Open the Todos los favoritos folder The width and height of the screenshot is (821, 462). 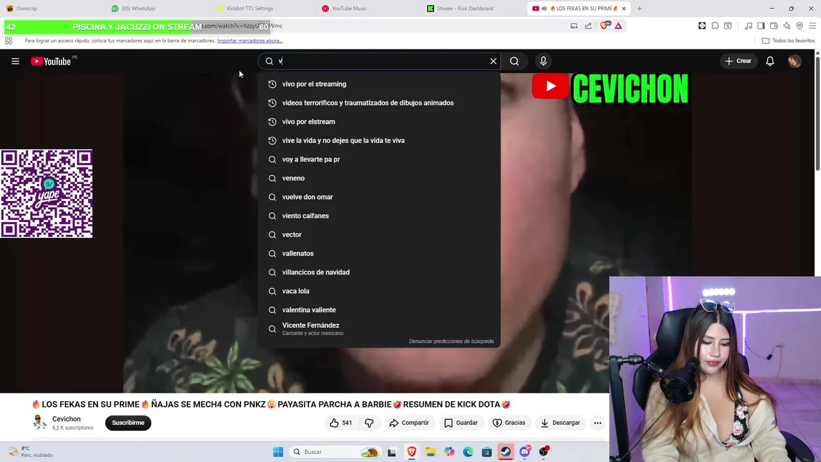coord(788,40)
